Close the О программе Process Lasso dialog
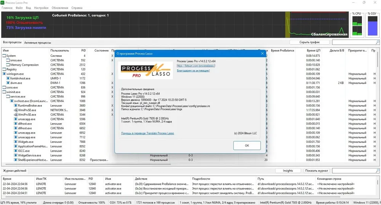 [x=262, y=53]
